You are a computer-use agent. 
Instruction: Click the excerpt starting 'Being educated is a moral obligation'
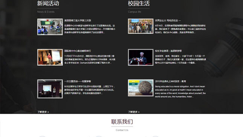(180, 92)
